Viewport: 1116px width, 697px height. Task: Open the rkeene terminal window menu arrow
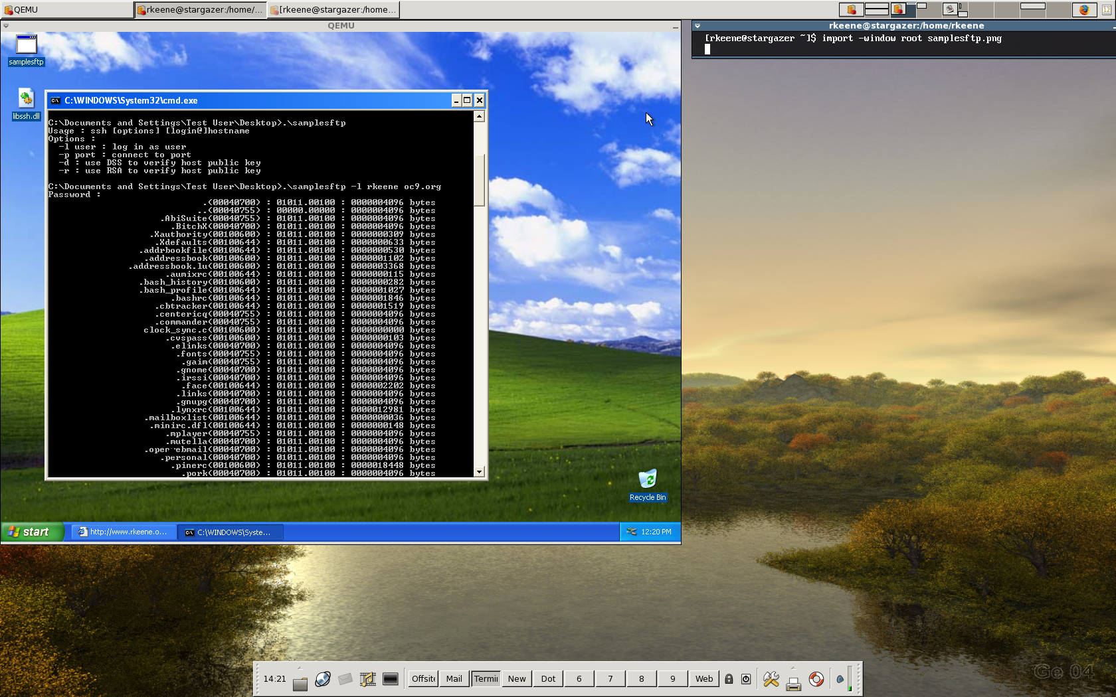697,26
